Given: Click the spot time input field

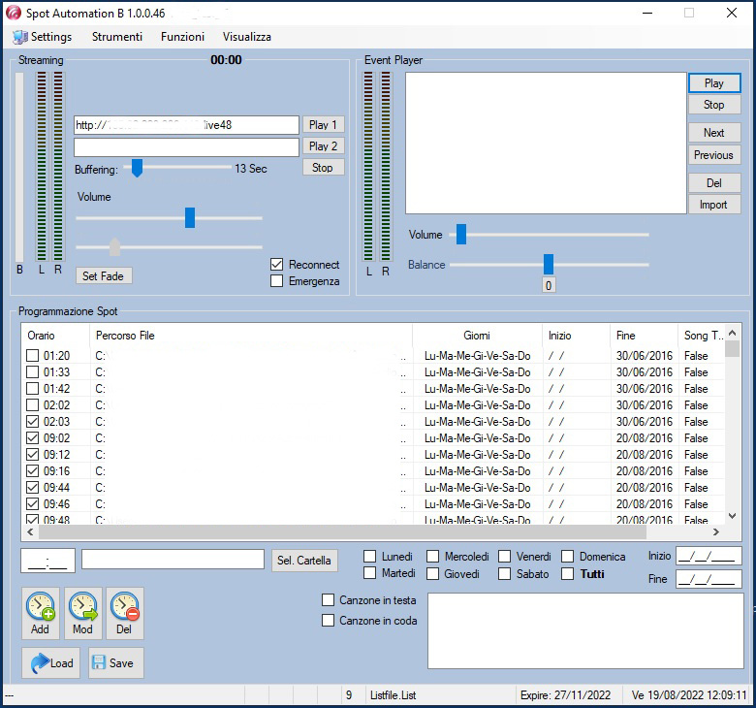Looking at the screenshot, I should [x=47, y=561].
